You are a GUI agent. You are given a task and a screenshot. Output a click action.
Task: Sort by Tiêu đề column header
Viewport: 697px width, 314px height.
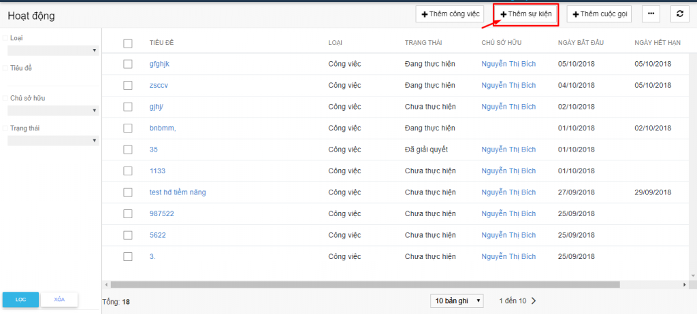(x=162, y=43)
